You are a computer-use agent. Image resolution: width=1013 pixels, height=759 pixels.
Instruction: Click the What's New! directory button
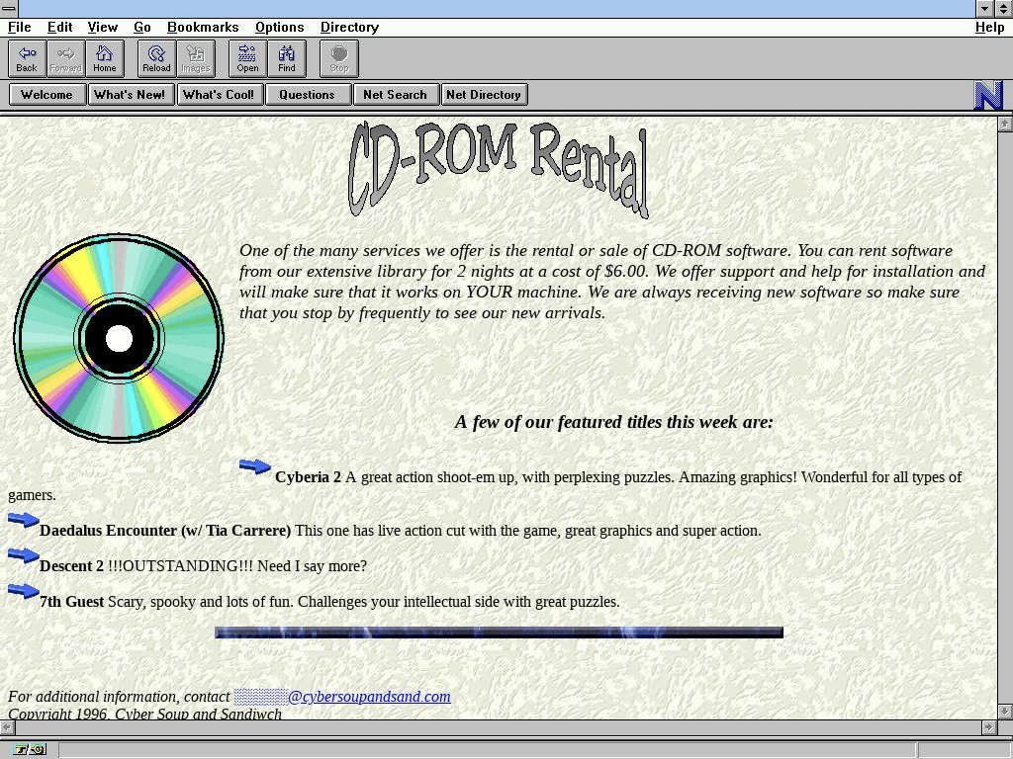[130, 95]
